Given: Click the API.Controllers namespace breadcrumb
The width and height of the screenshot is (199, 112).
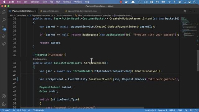Looking at the screenshot, I should [x=64, y=16].
